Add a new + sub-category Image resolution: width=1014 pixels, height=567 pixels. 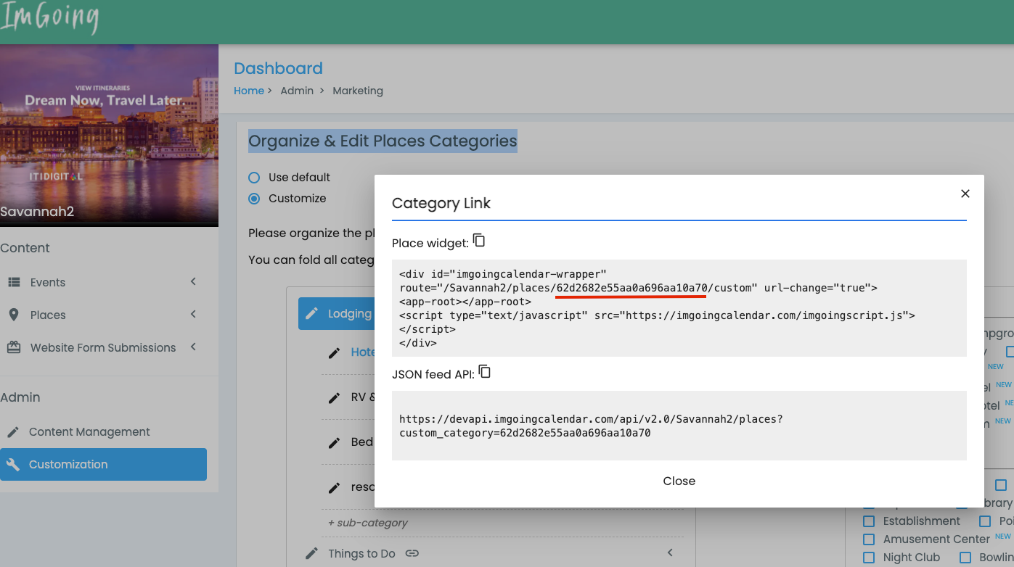[x=368, y=523]
